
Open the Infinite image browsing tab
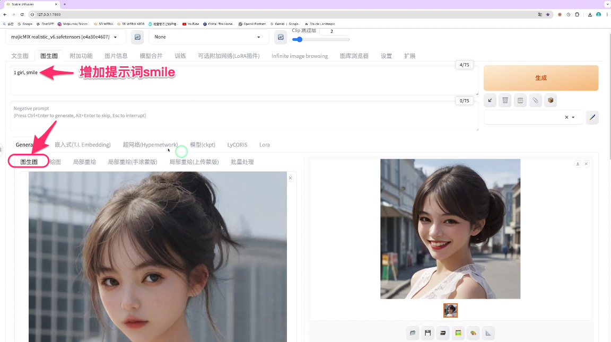tap(300, 56)
